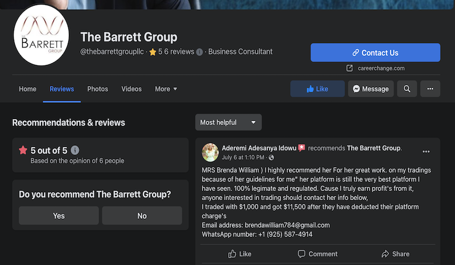The height and width of the screenshot is (265, 455).
Task: Open the page options three-dot menu
Action: tap(430, 89)
